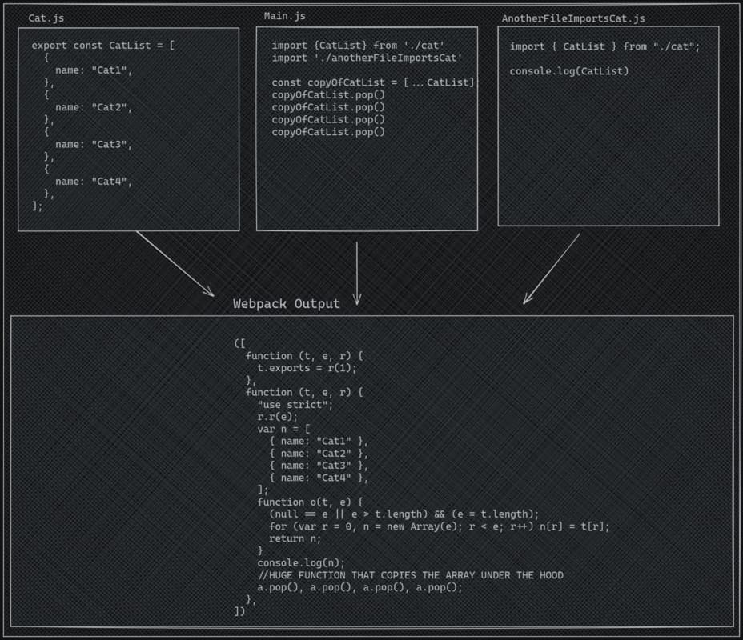
Task: Click console.log(CatList) in the AnotherFileImportsCat.js box
Action: coord(568,71)
